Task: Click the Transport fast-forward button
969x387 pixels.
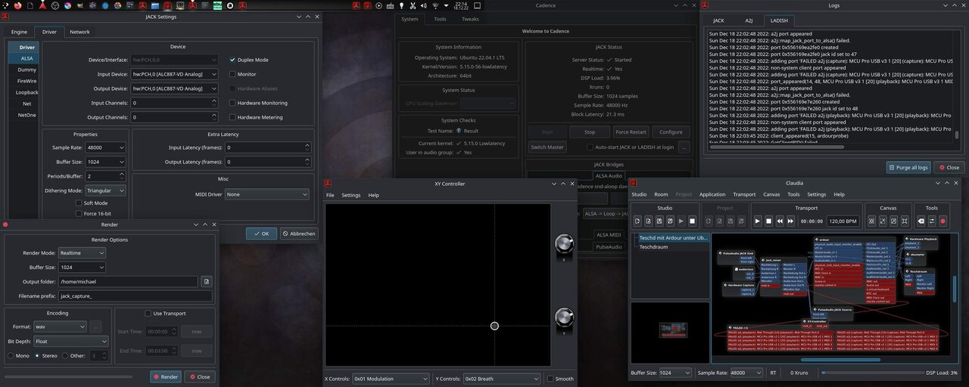Action: (x=791, y=221)
